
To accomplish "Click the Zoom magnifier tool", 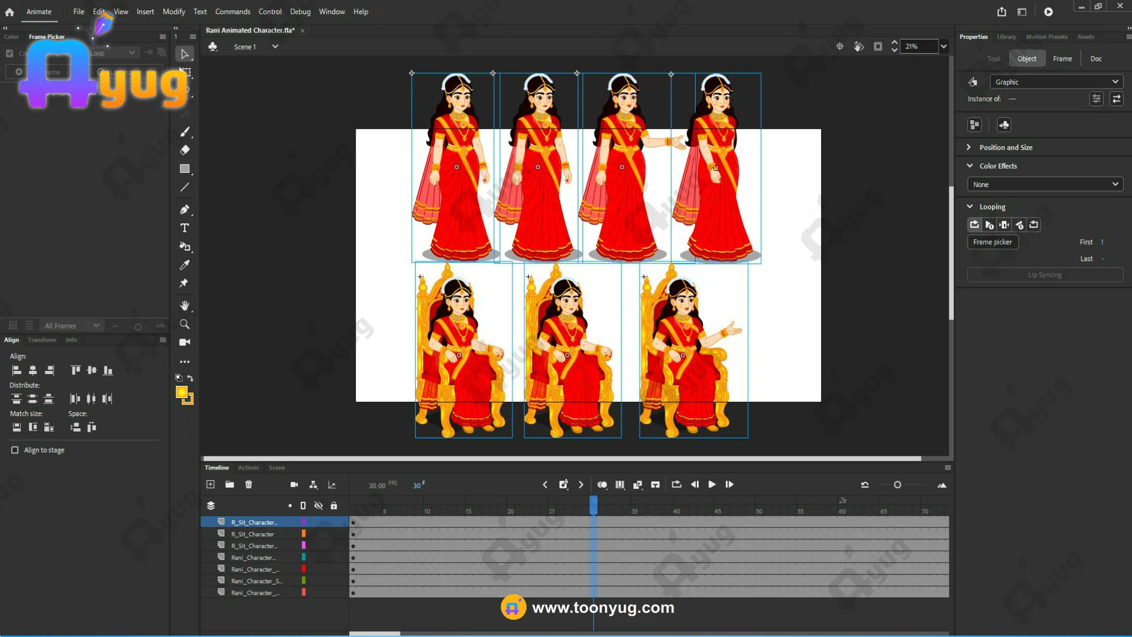I will 185,324.
